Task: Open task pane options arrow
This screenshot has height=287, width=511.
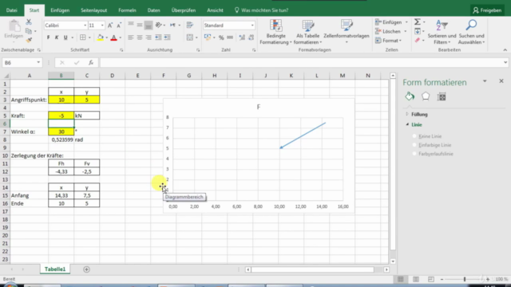Action: pos(485,81)
